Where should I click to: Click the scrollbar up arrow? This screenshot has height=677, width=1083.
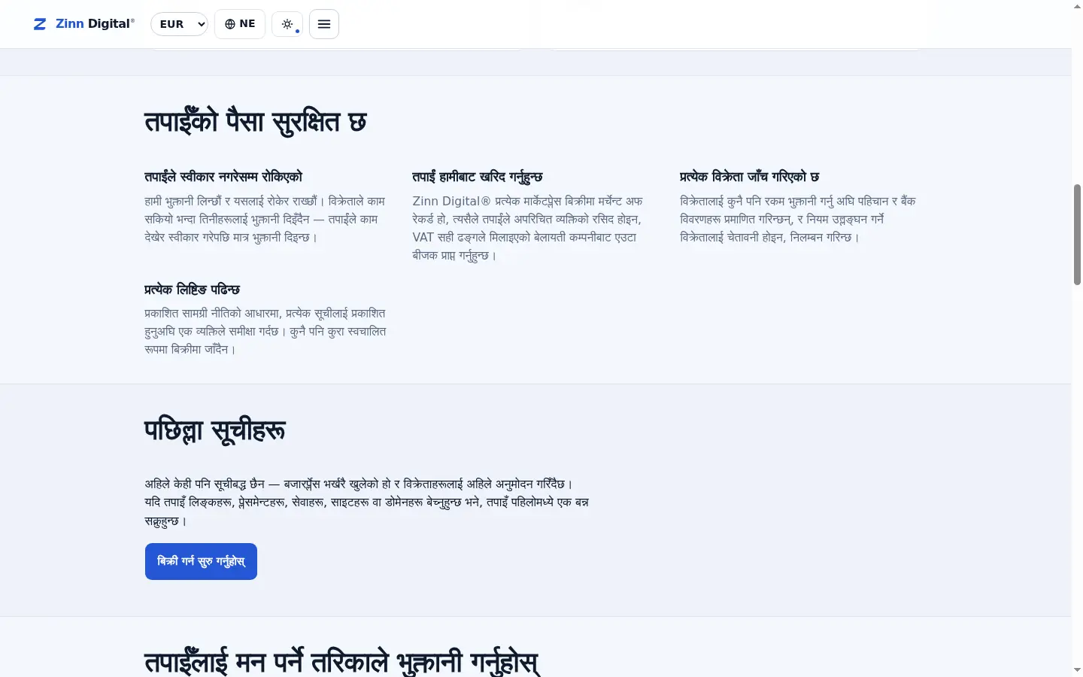tap(1077, 6)
